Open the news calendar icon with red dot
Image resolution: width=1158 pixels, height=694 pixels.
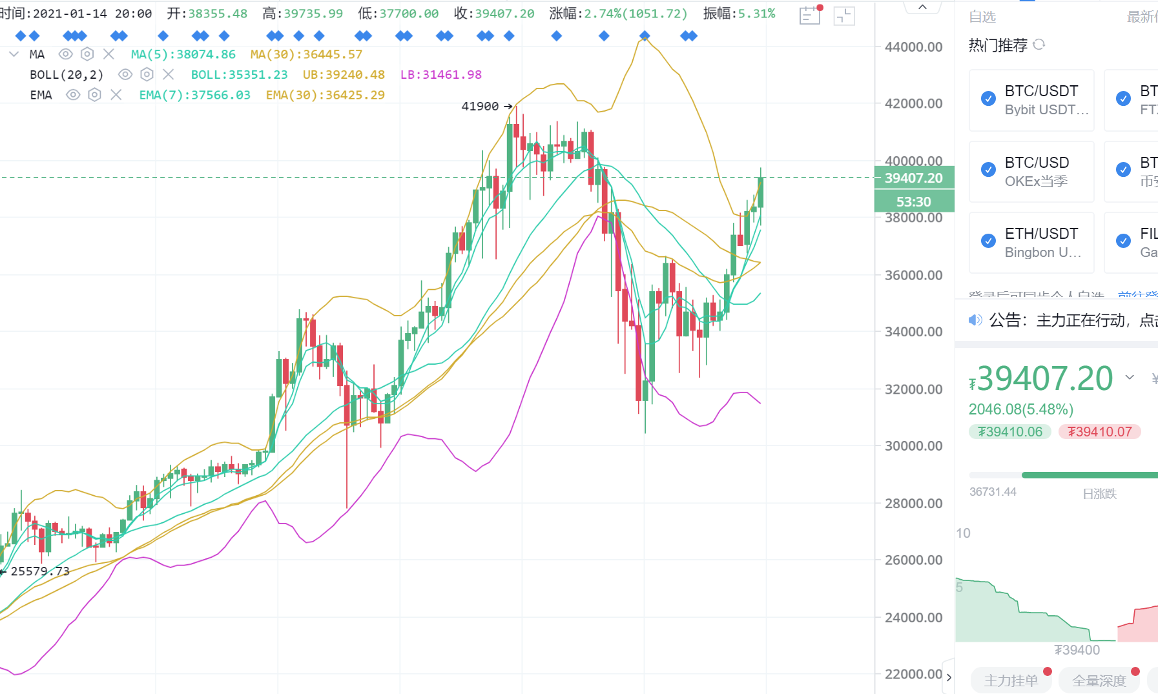pyautogui.click(x=811, y=15)
